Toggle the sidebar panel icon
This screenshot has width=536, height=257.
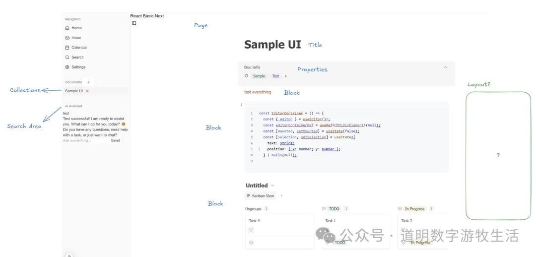pyautogui.click(x=134, y=23)
